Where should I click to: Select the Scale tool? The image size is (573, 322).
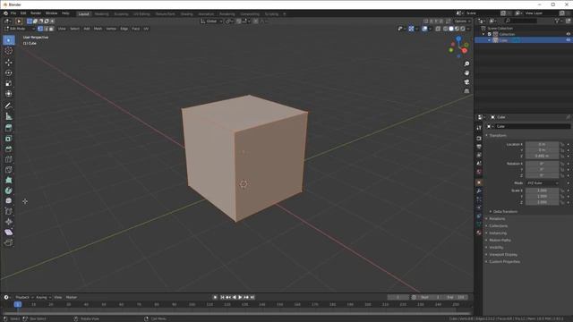click(9, 83)
